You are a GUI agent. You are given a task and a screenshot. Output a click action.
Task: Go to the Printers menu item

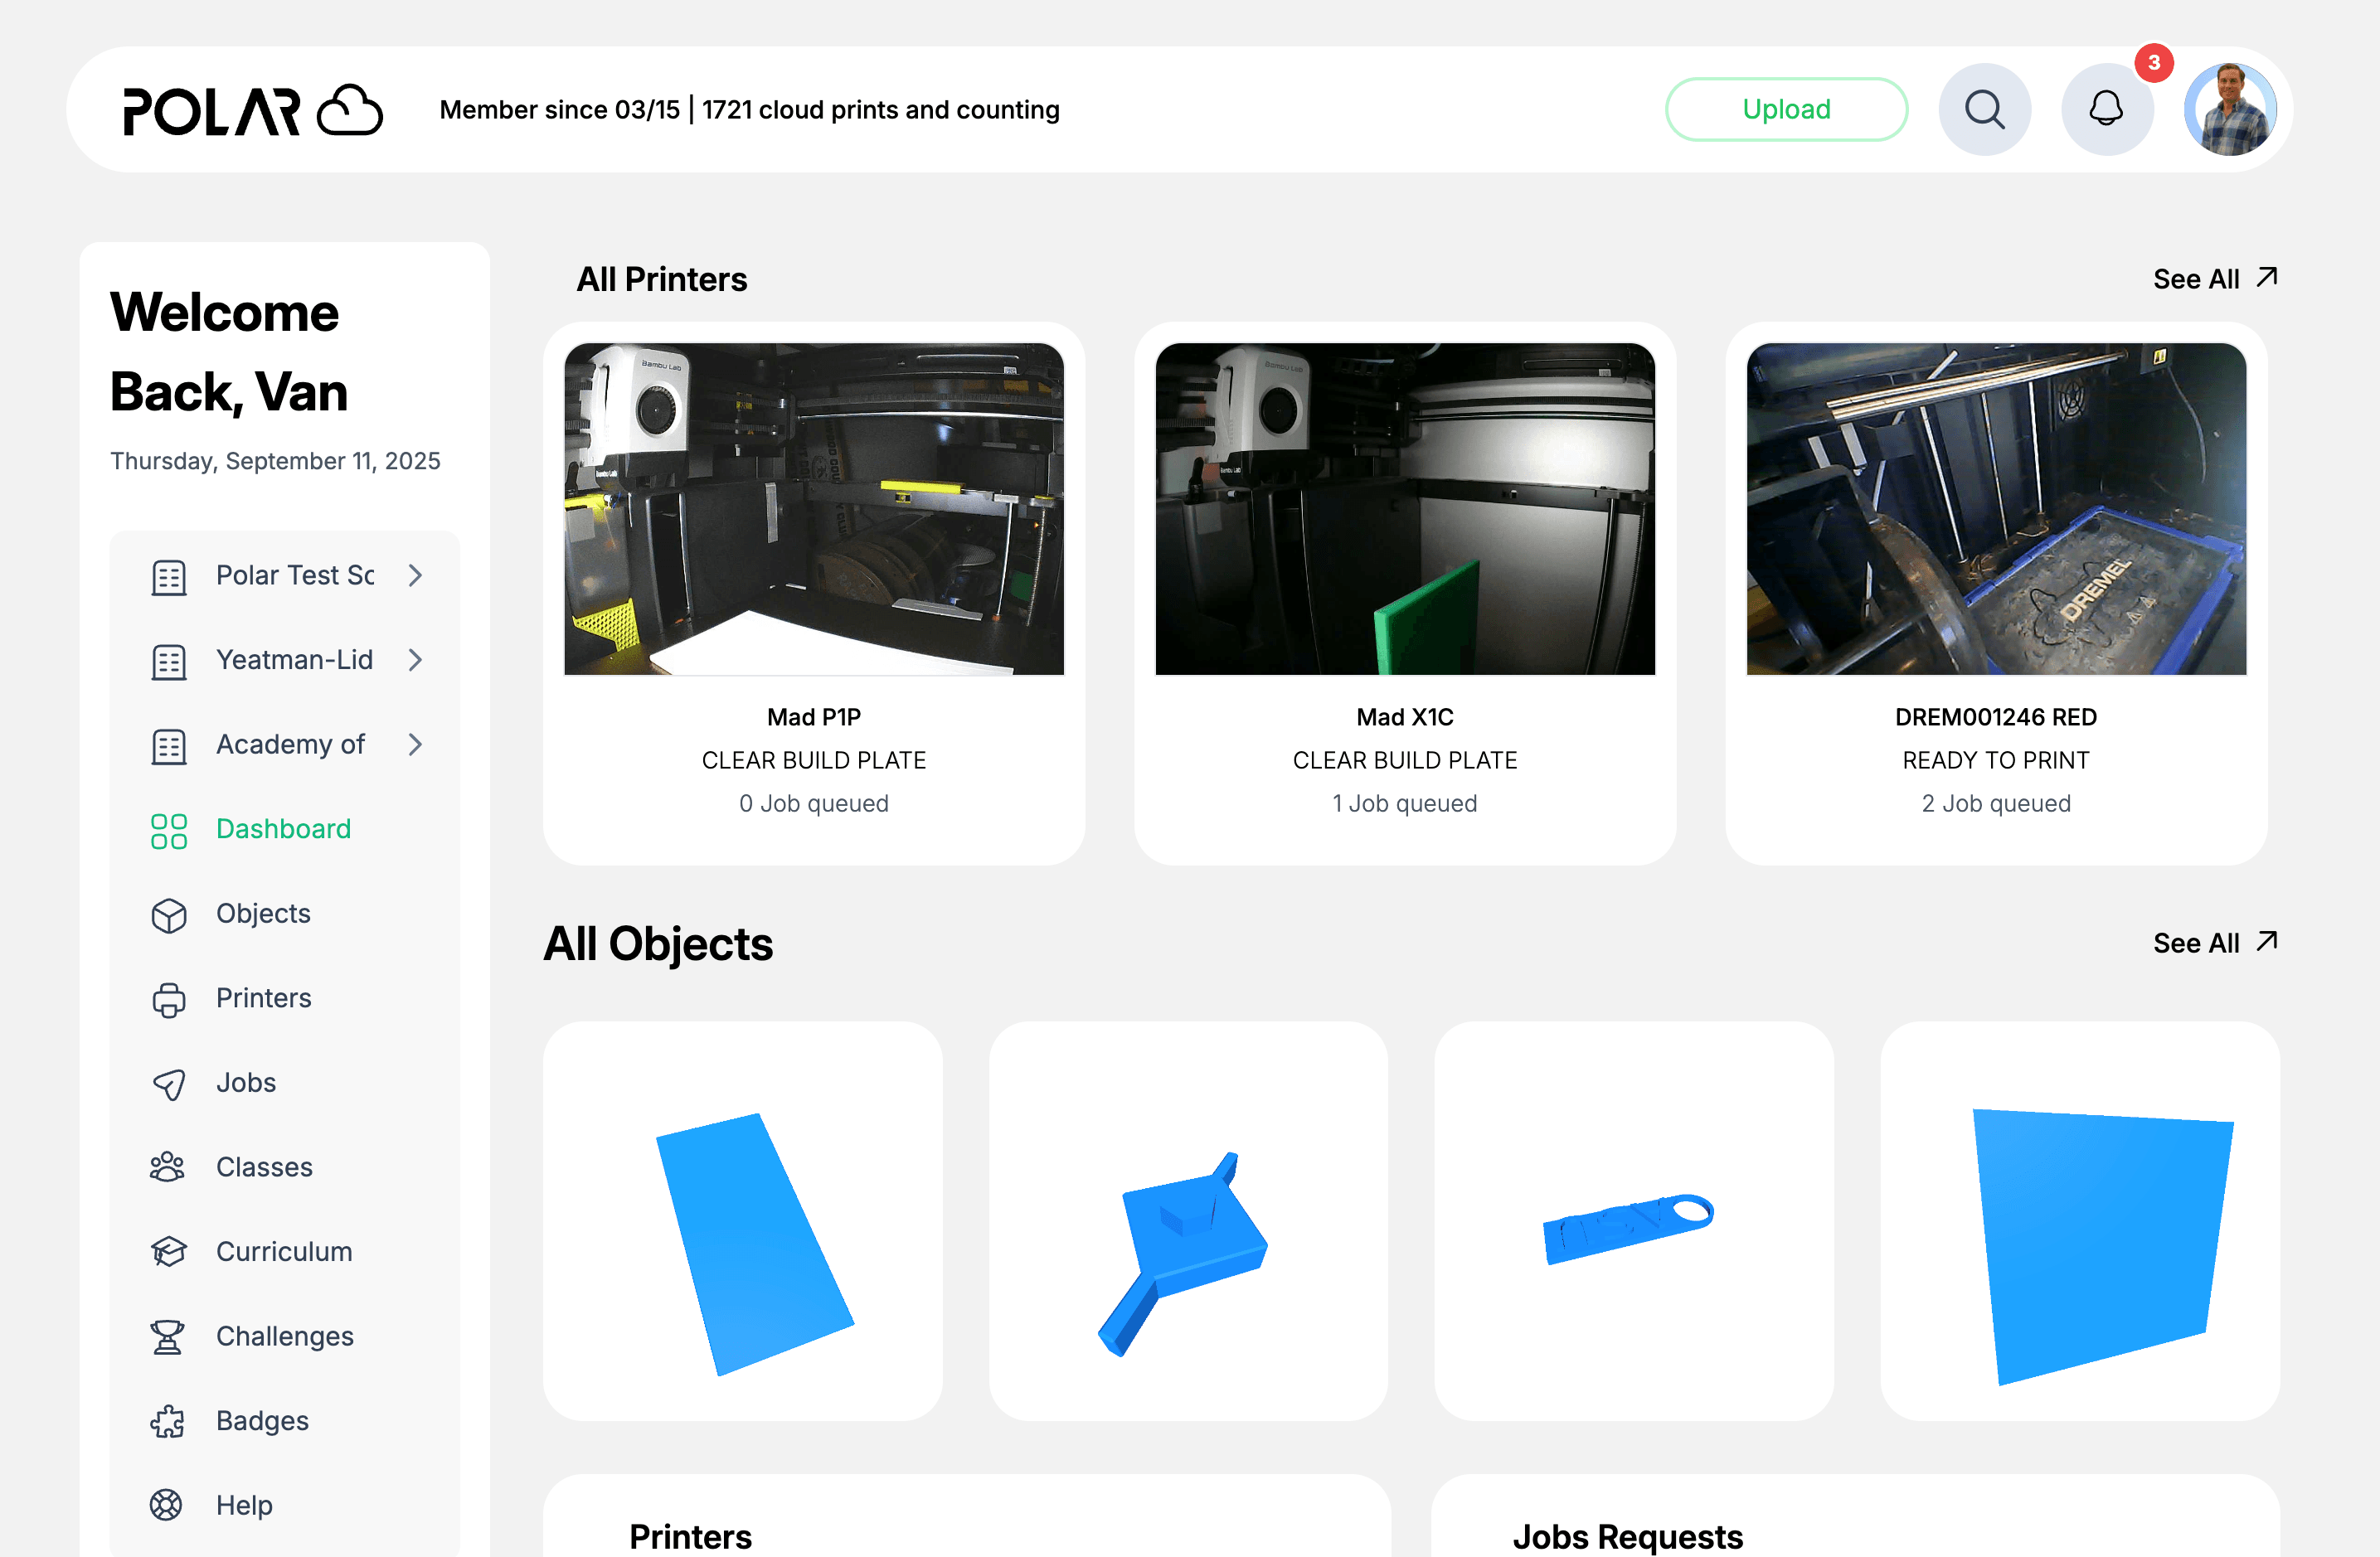pos(264,998)
